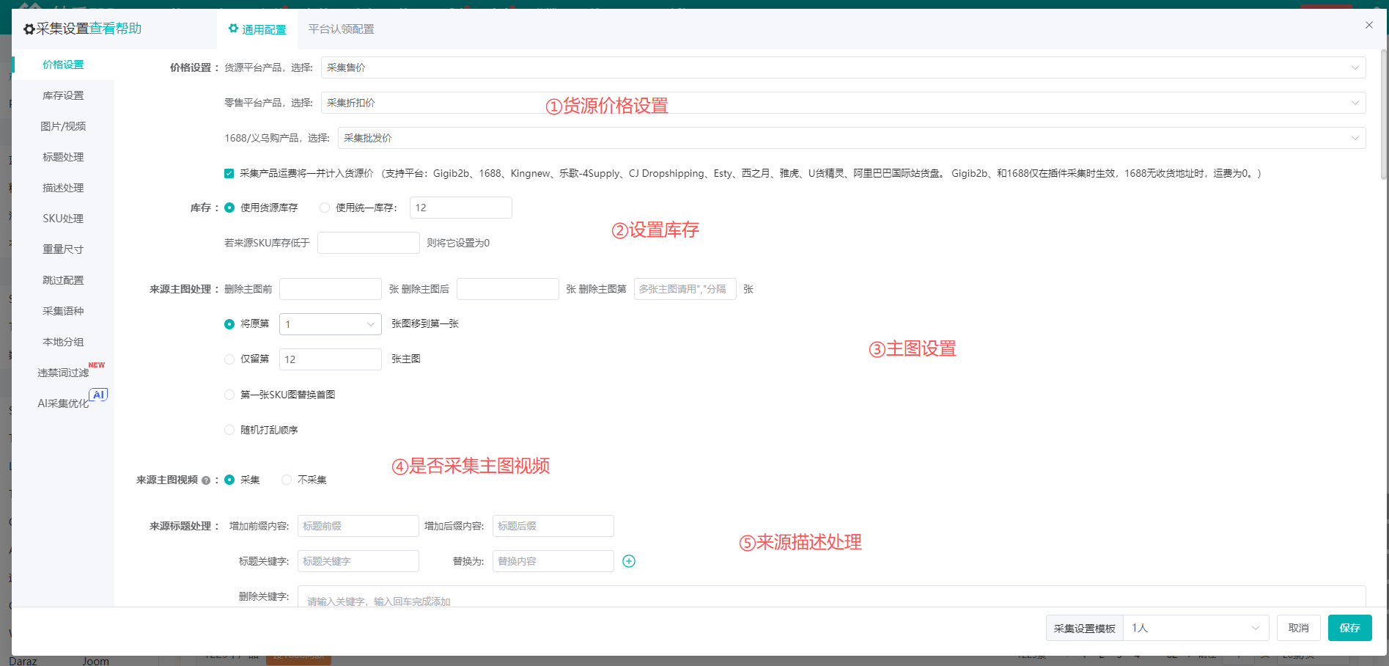Image resolution: width=1389 pixels, height=666 pixels.
Task: Open the 1688/义乌购产品 采集批发价 dropdown
Action: [851, 138]
